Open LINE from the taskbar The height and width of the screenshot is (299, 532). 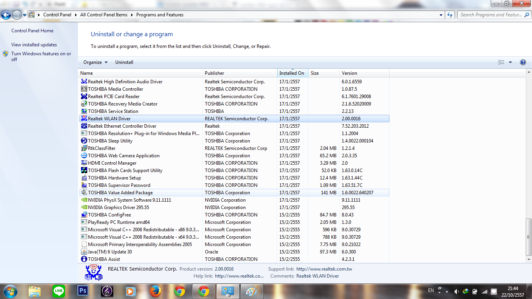[59, 291]
